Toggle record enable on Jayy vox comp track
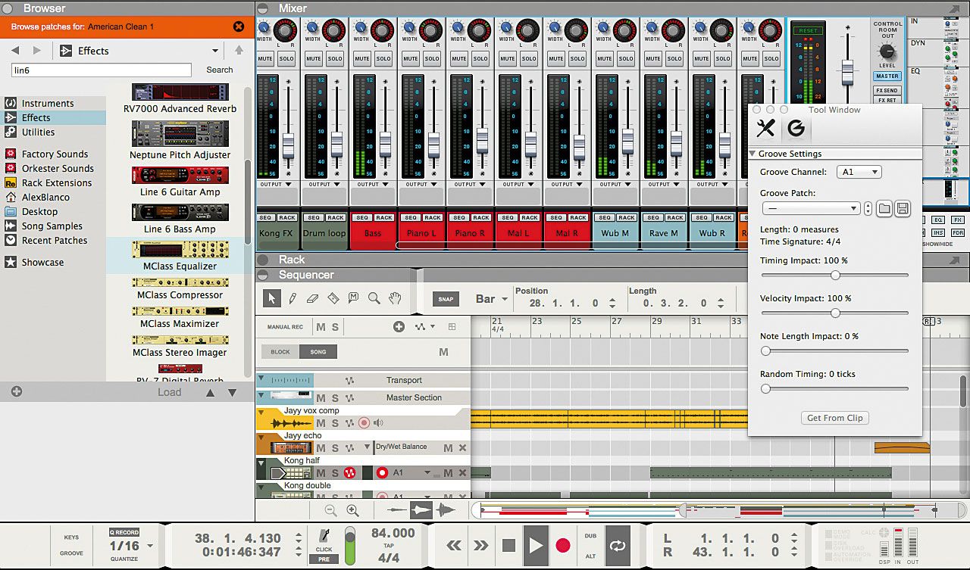The image size is (970, 570). pyautogui.click(x=364, y=423)
